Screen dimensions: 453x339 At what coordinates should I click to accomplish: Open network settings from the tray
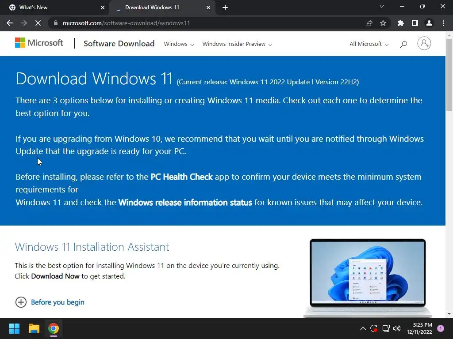coord(386,328)
